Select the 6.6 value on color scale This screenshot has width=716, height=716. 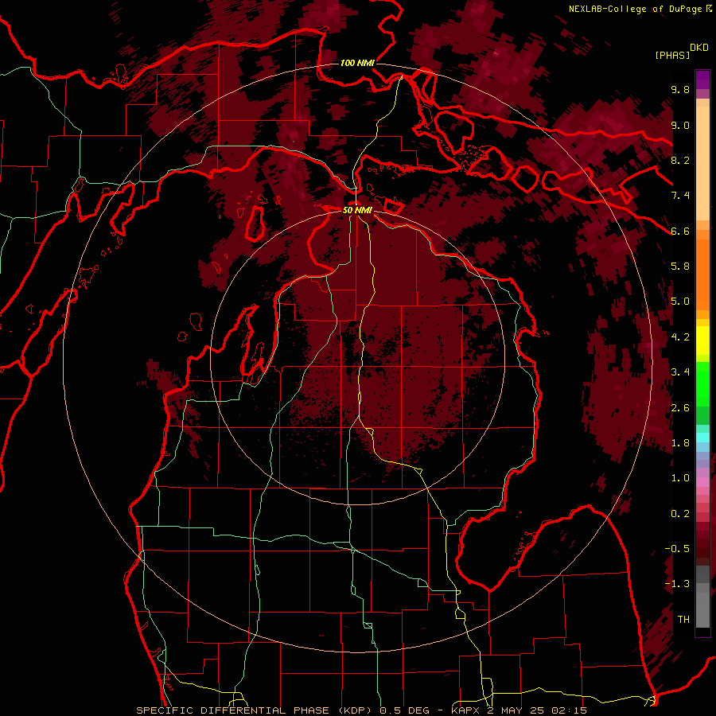click(x=680, y=231)
